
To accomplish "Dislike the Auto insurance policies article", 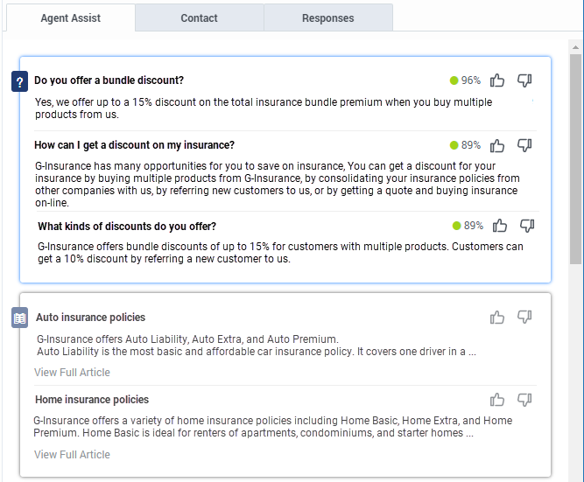I will [x=524, y=318].
